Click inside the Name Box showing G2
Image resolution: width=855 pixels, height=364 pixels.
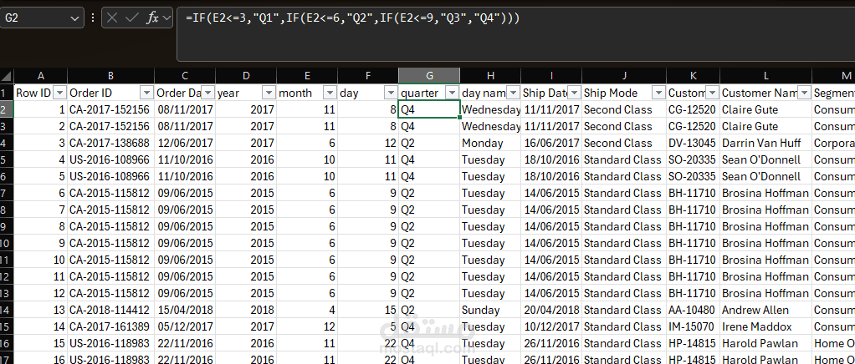click(x=35, y=18)
